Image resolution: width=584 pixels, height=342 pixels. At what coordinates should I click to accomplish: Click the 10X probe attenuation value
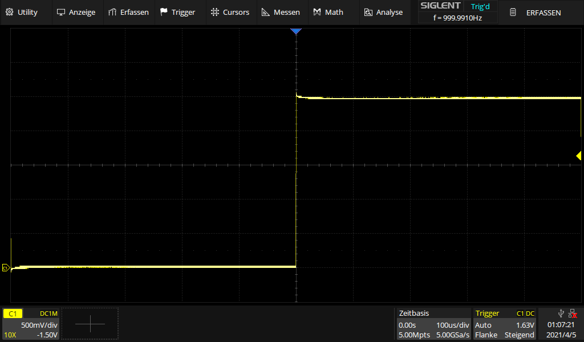[x=10, y=335]
